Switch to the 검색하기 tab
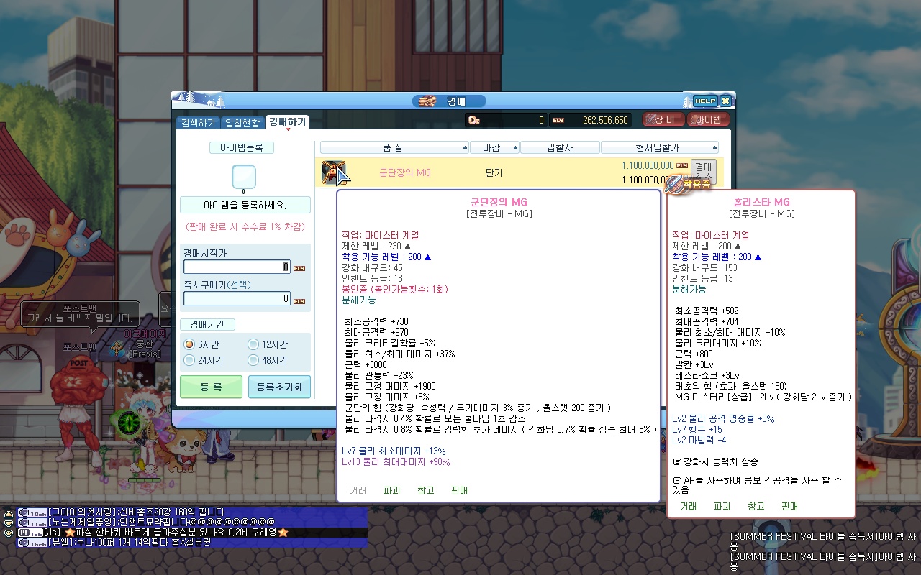The width and height of the screenshot is (921, 575). (198, 123)
